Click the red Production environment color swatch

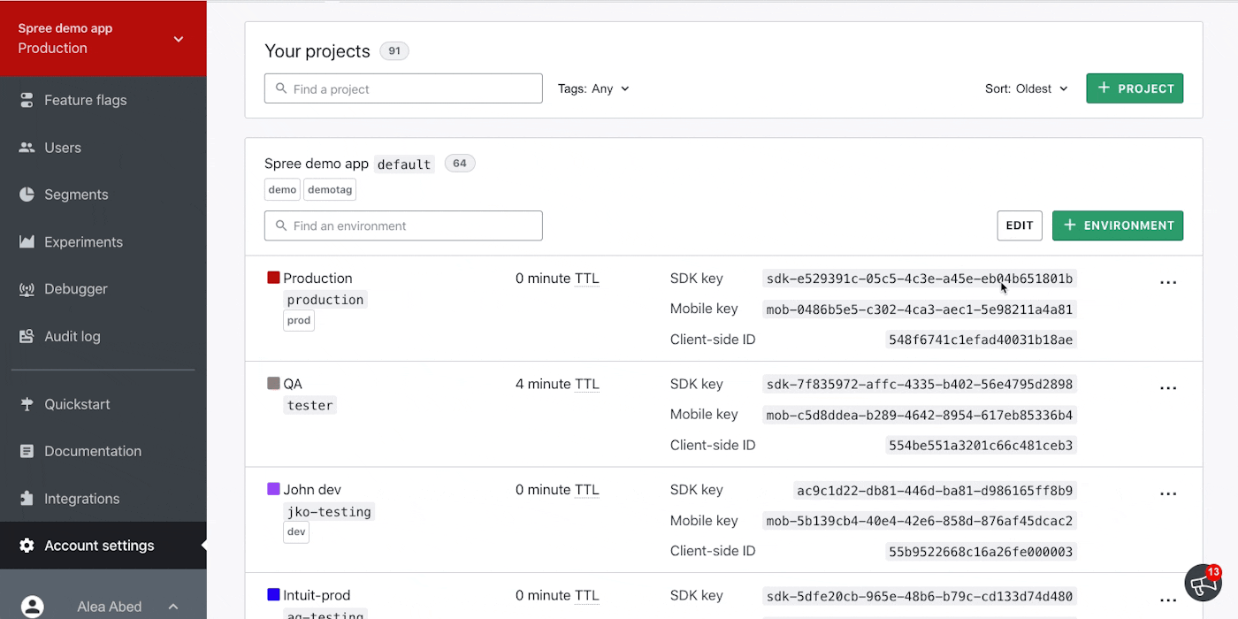click(273, 278)
